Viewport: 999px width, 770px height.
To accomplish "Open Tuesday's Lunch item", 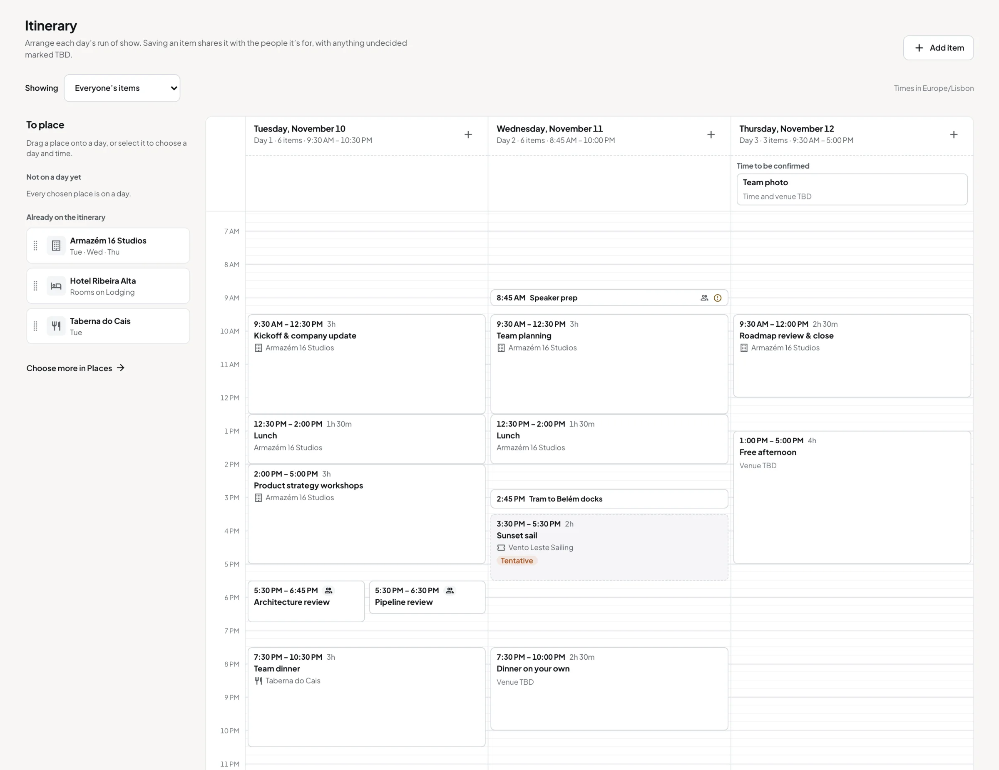I will click(366, 439).
